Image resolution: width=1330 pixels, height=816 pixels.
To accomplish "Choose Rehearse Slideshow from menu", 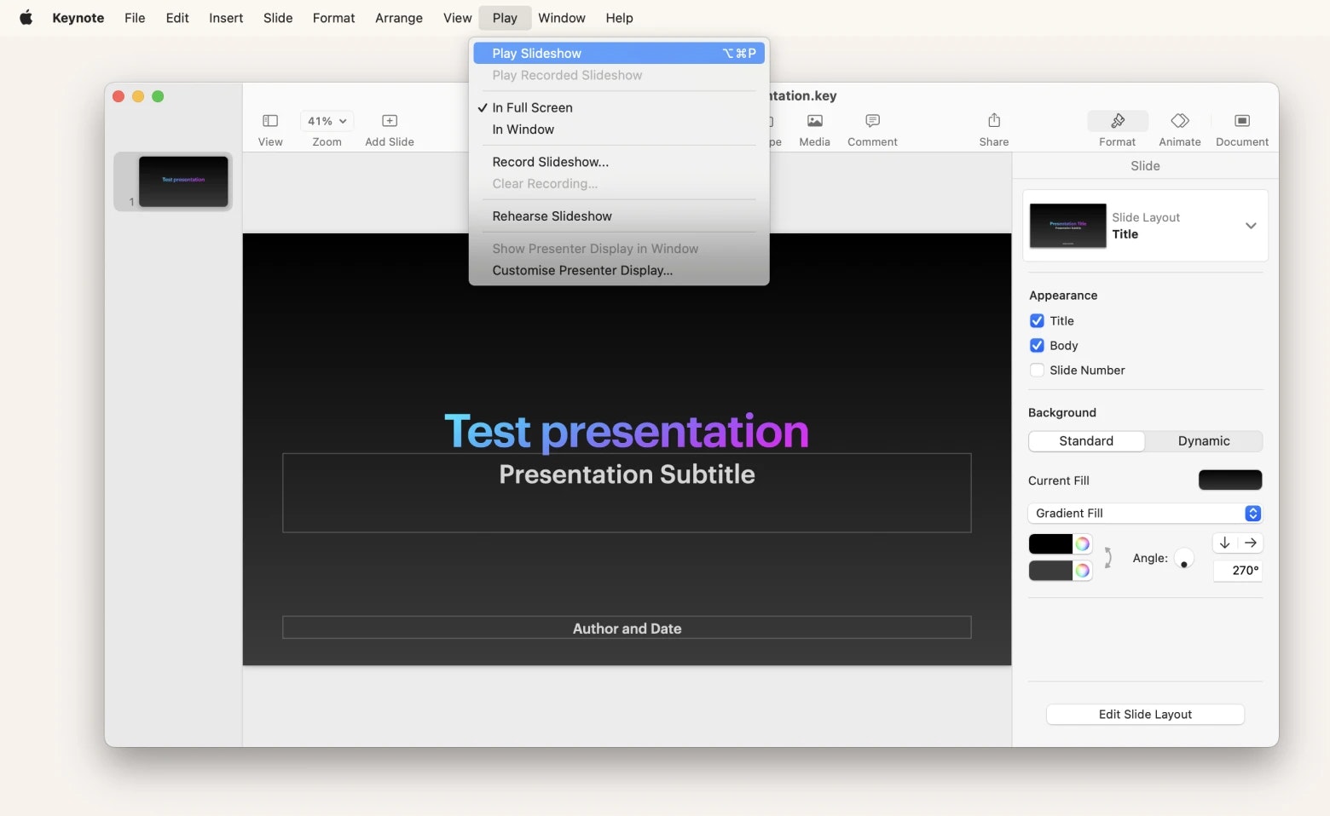I will tap(619, 216).
